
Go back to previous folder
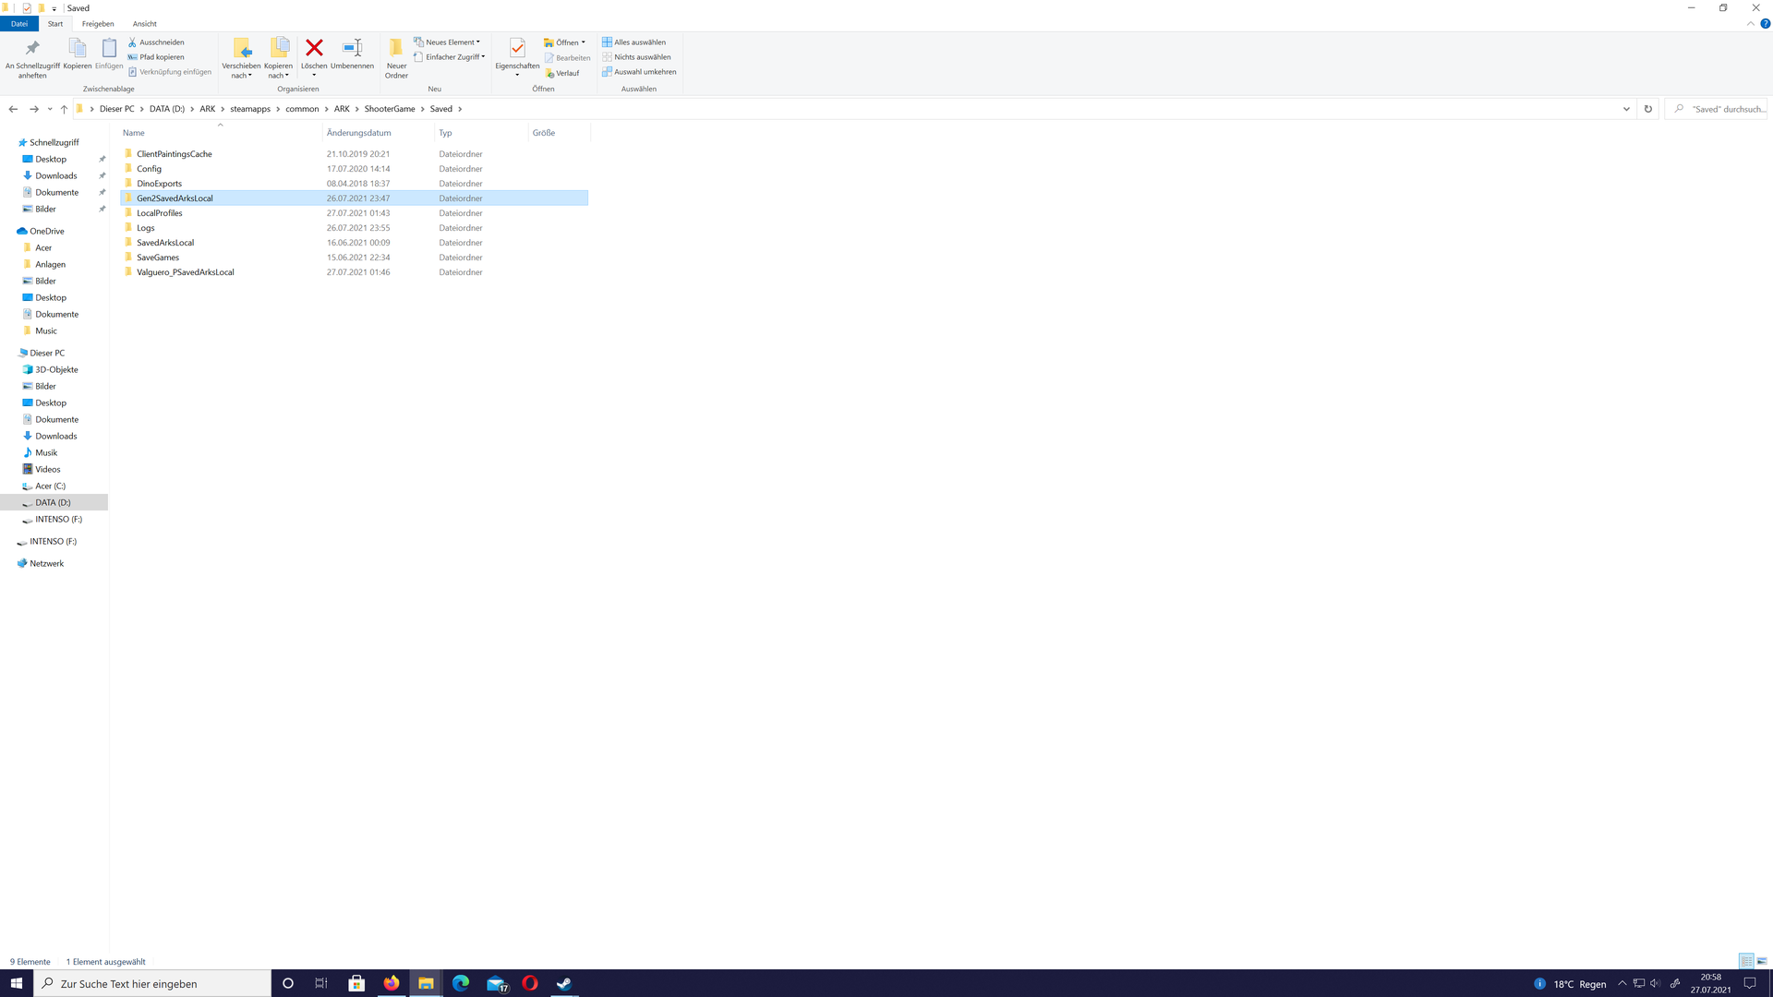(13, 109)
